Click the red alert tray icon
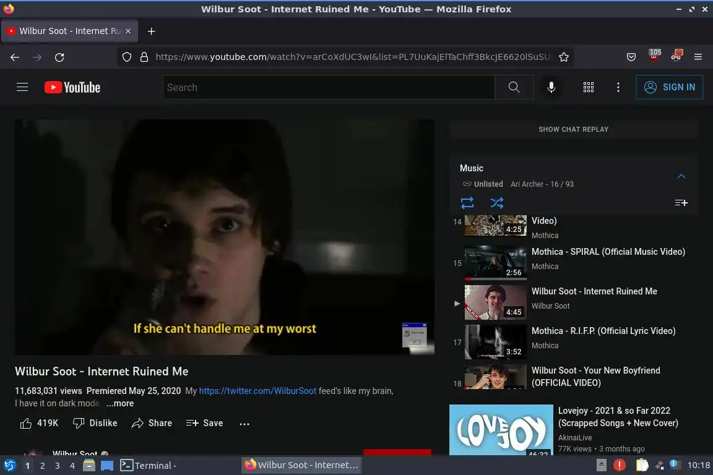The image size is (713, 475). [x=620, y=465]
